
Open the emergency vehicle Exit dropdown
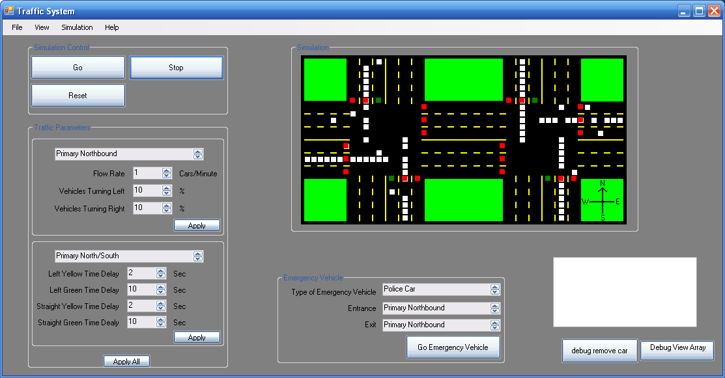pyautogui.click(x=495, y=325)
